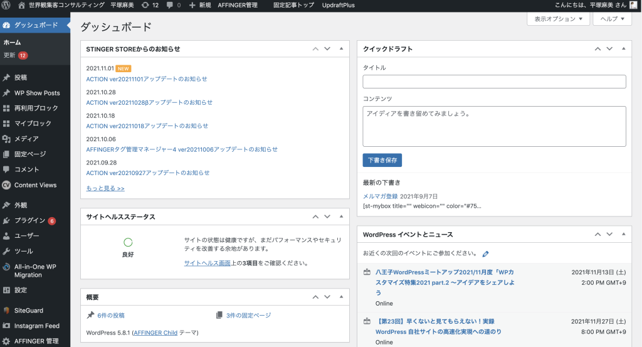Open 固定記事トップ in the admin bar
Screen dimensions: 642x347
(293, 5)
